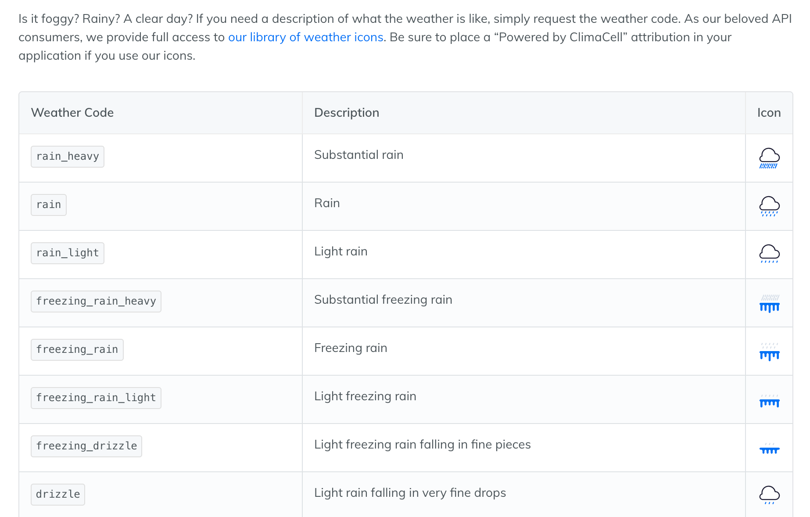Click the Description column header
Screen dimensions: 810x517
coord(347,113)
